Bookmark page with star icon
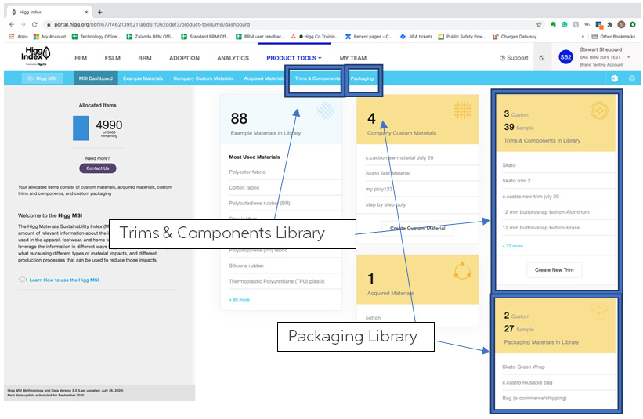This screenshot has height=419, width=643. 539,24
